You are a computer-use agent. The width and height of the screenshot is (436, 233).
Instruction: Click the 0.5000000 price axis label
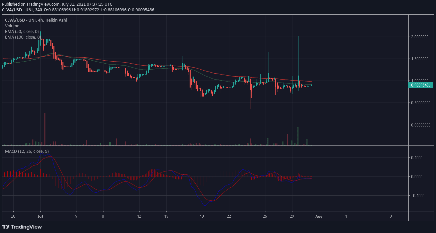coord(420,103)
